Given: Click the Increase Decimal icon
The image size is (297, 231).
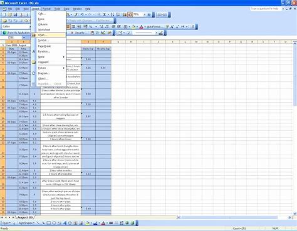Looking at the screenshot, I should pos(102,27).
